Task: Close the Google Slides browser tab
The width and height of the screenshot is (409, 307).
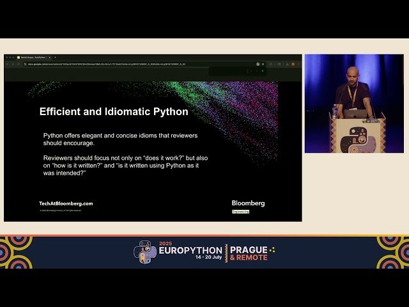Action: (49, 58)
